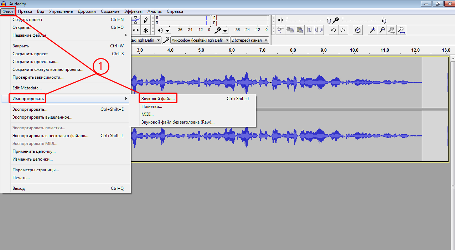Open the Микрофон input device dropdown
This screenshot has height=250, width=455.
coord(200,40)
